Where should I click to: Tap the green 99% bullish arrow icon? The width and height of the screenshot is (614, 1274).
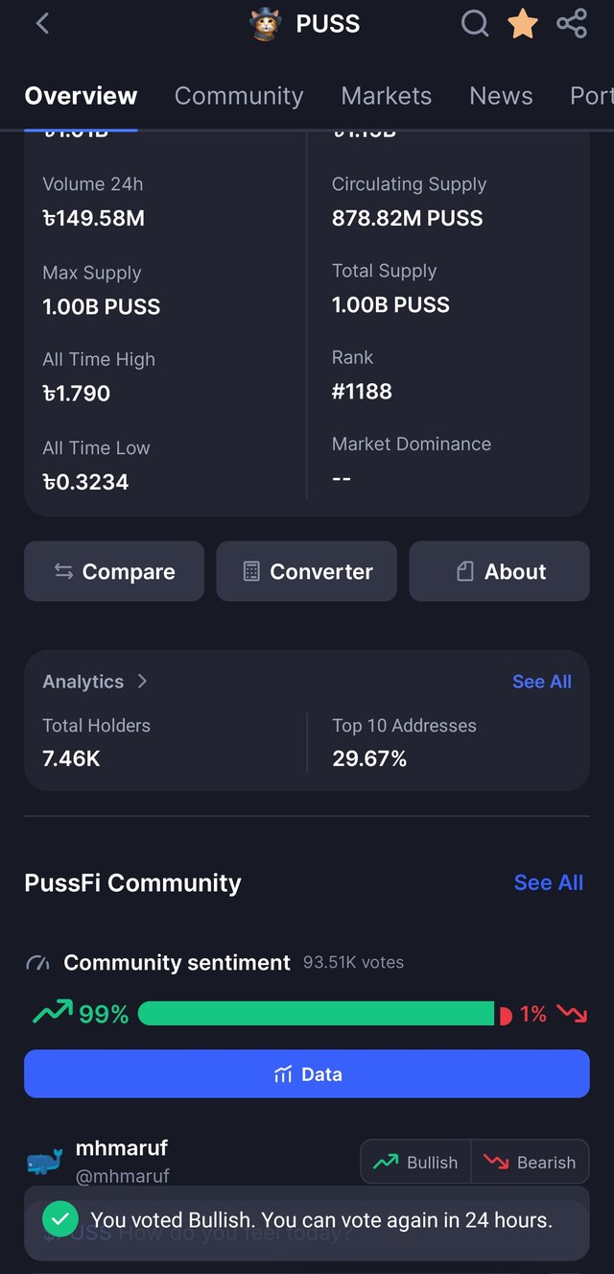point(52,1011)
